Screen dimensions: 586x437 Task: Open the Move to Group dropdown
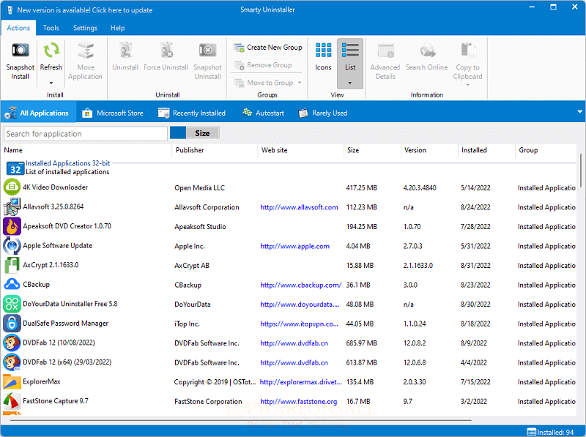point(300,83)
